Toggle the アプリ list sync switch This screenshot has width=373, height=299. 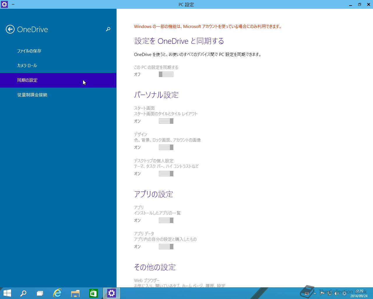point(166,220)
